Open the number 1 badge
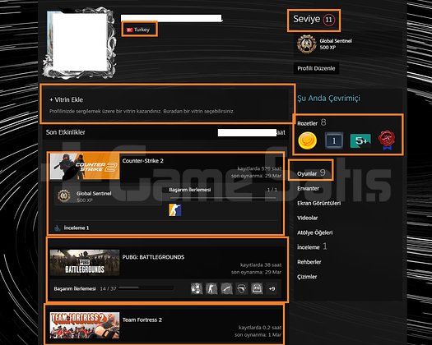Viewport: 432px width, 345px height. pos(334,140)
